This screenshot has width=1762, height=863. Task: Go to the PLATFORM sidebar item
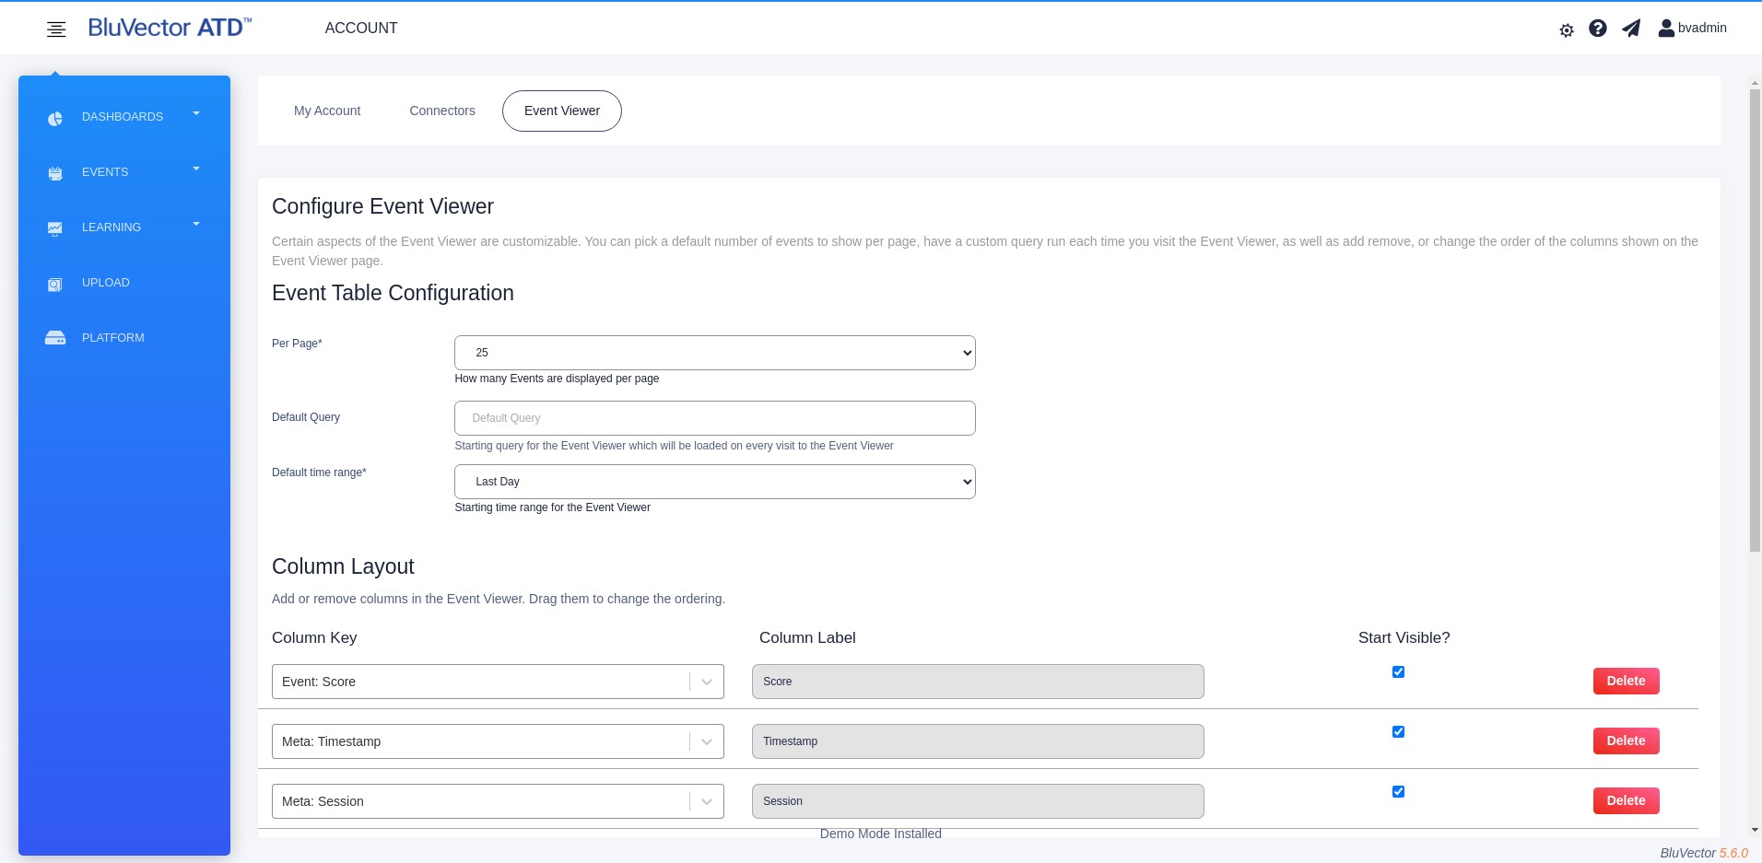click(113, 338)
